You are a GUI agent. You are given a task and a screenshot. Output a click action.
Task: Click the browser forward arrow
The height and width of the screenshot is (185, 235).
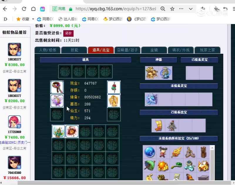14,9
